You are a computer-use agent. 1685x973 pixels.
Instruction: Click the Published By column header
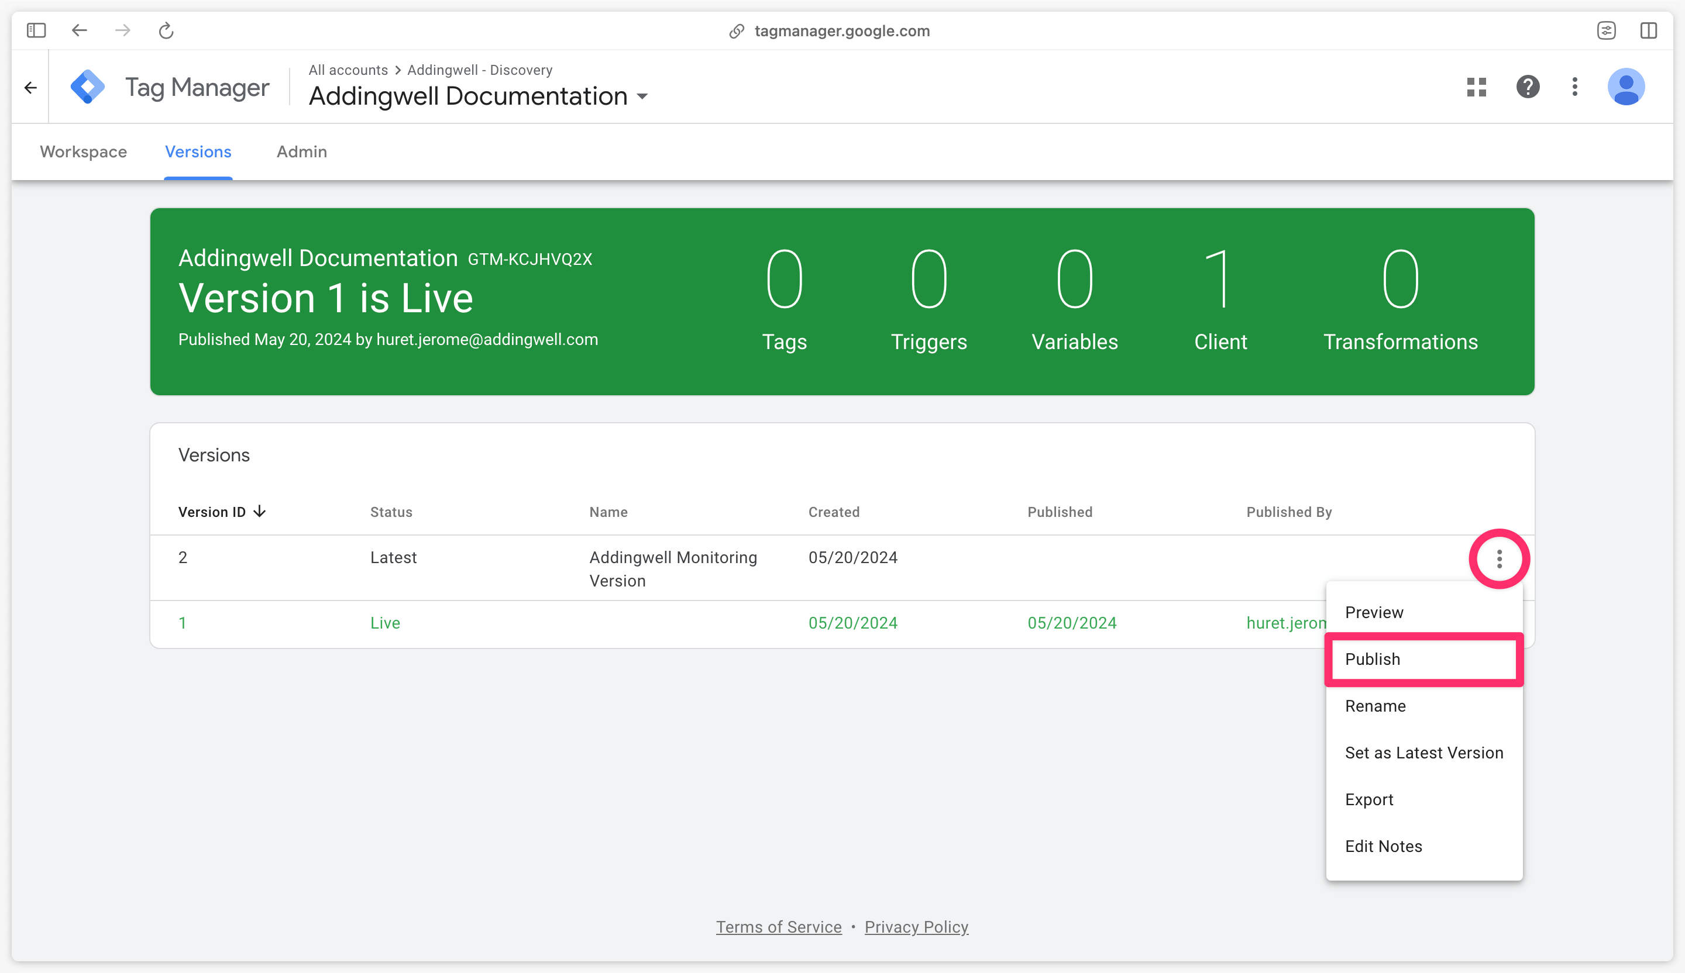tap(1288, 512)
